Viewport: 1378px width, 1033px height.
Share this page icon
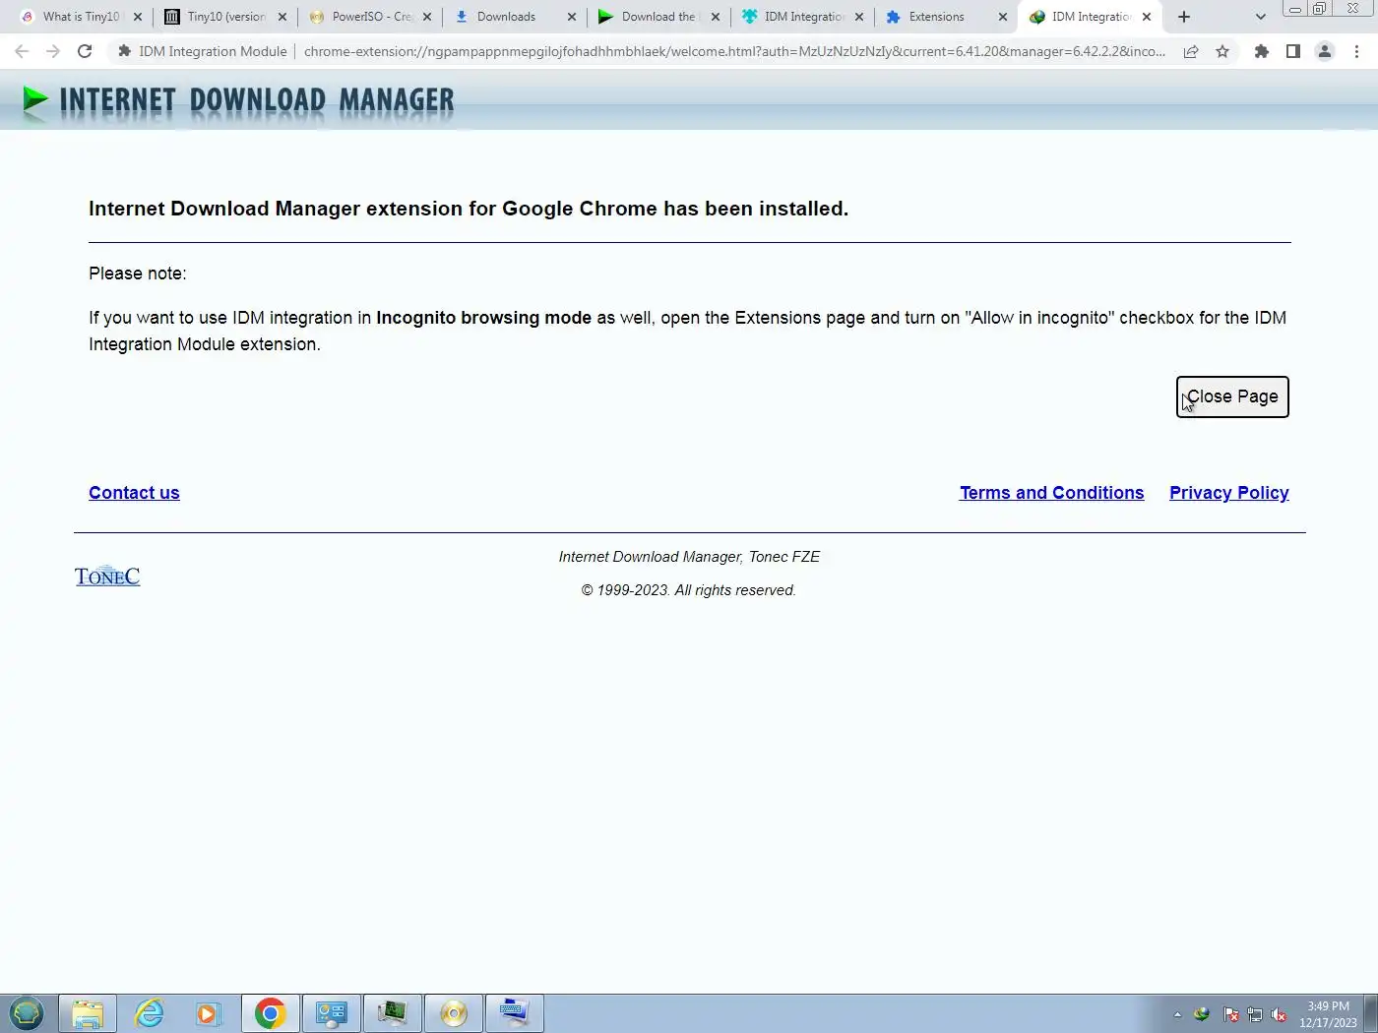point(1191,51)
